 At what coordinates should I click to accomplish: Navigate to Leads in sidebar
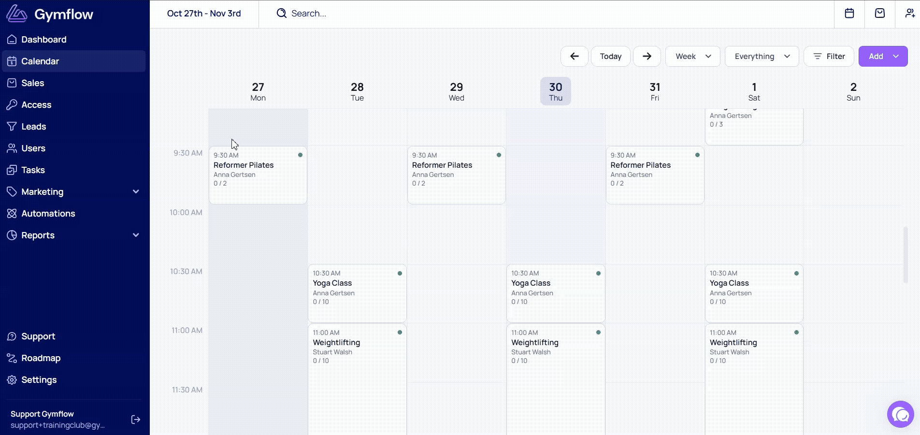pyautogui.click(x=33, y=127)
